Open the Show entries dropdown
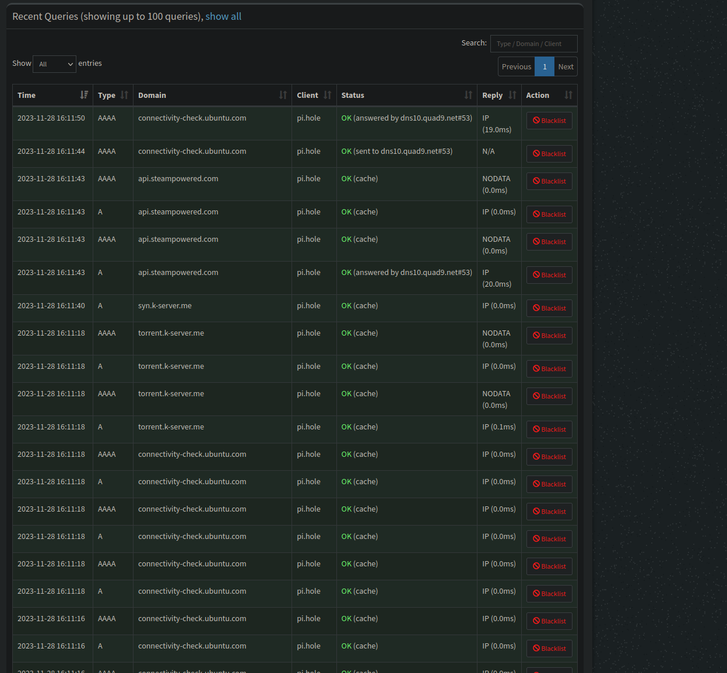The height and width of the screenshot is (673, 727). [55, 64]
